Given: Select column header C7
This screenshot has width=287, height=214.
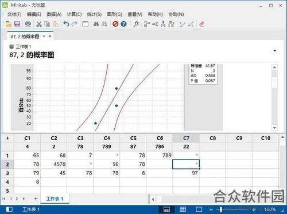Looking at the screenshot, I should [186, 138].
